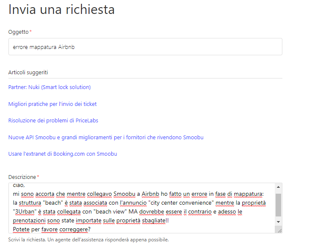Open Migliori pratiche per l'invio dei ticket

pos(52,104)
